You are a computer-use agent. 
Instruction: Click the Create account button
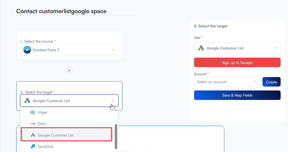click(x=271, y=82)
